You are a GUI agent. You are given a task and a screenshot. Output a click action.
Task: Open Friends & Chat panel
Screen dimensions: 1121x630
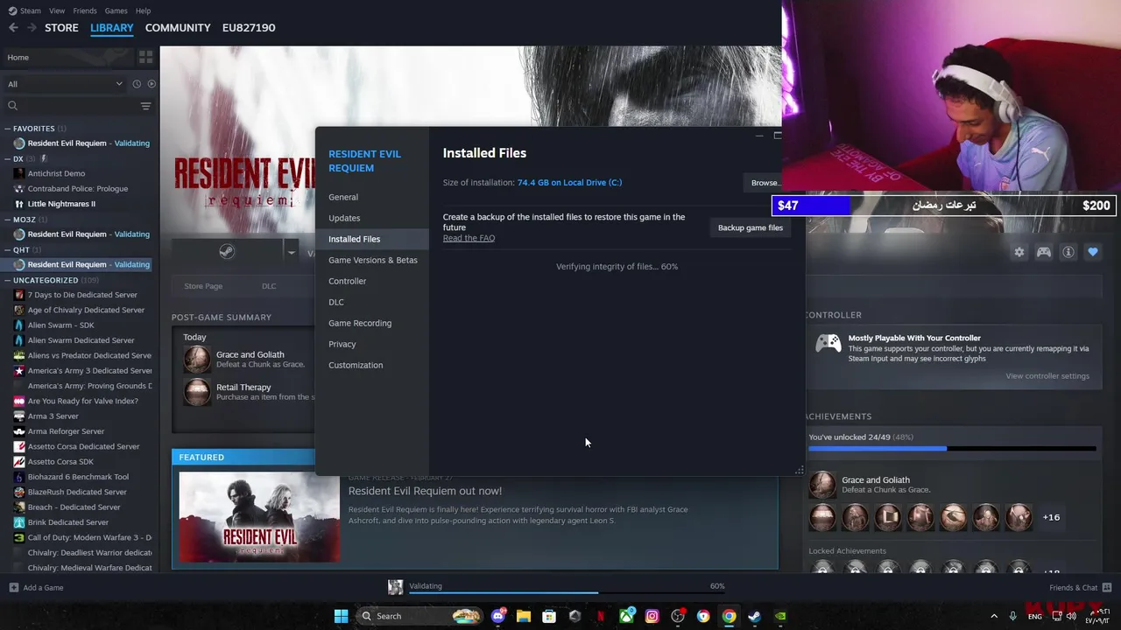1080,587
